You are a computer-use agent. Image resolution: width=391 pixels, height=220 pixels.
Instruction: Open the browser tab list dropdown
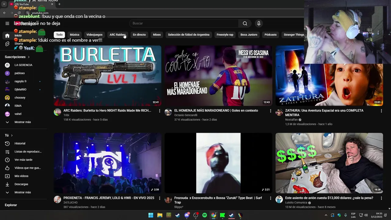4,4
